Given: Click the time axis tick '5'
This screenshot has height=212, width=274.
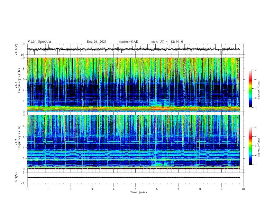Looking at the screenshot, I should [135, 189].
